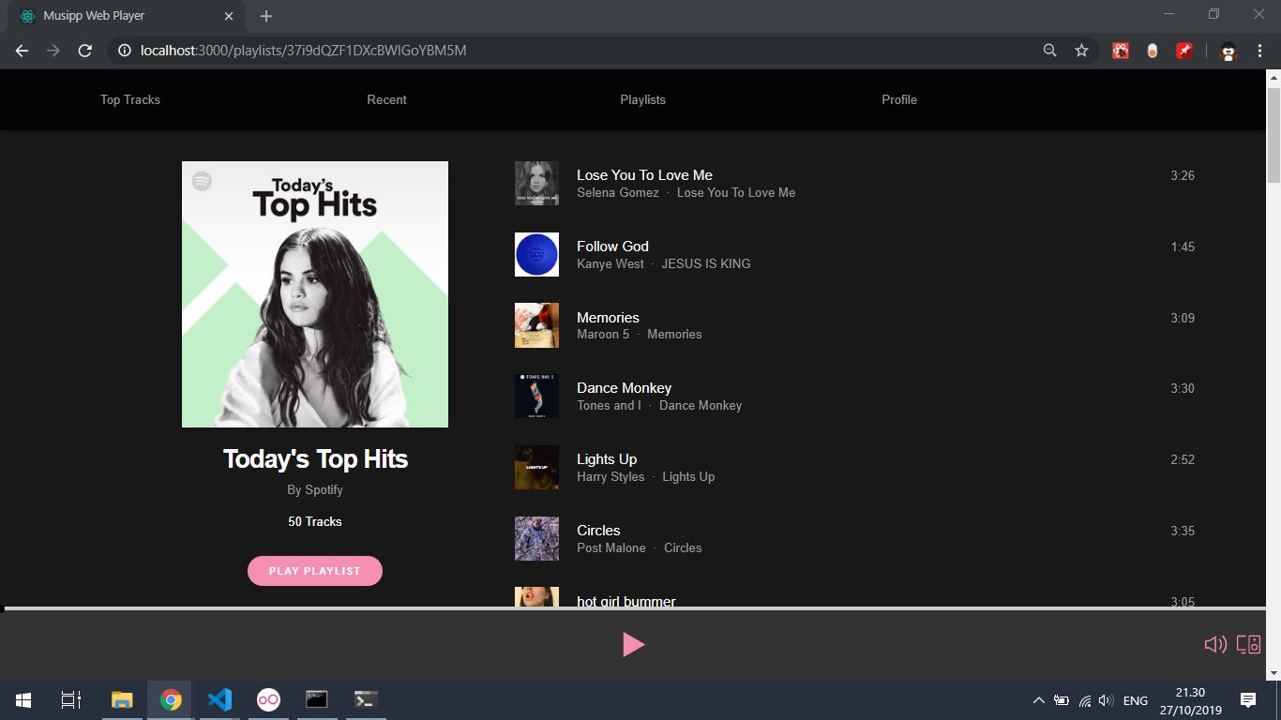
Task: Open Task View on the taskbar
Action: (71, 700)
